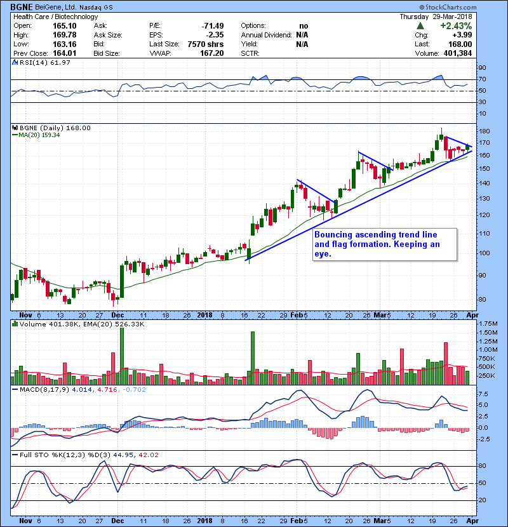Click the Last price '168.00' in the header

click(460, 44)
